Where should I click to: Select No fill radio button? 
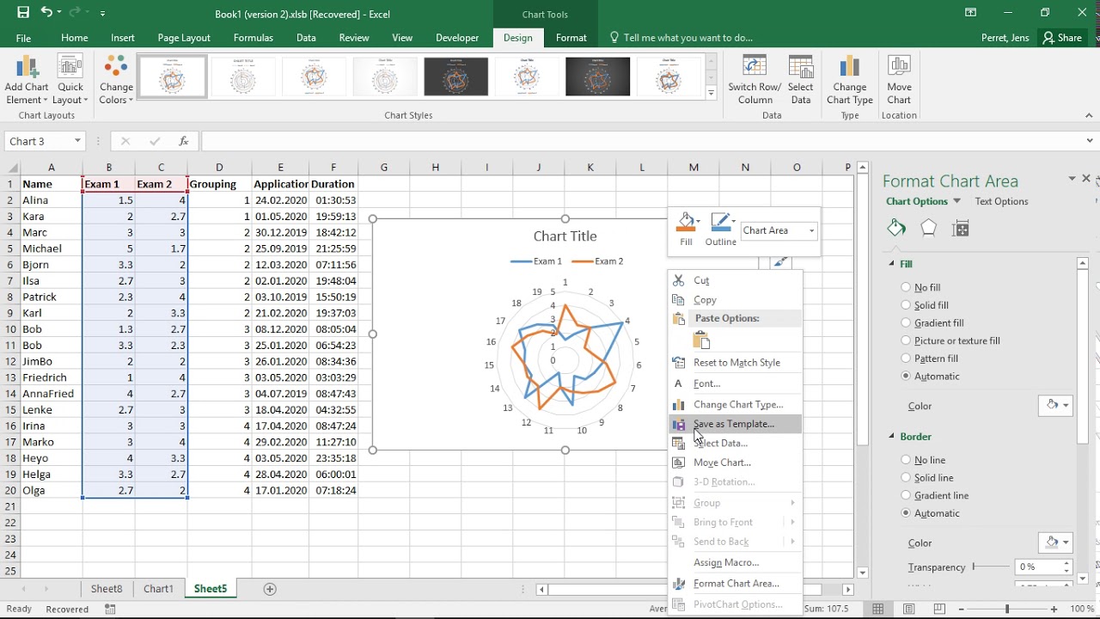tap(906, 287)
